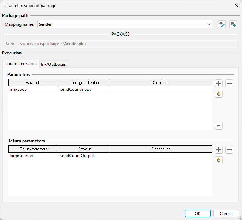Click the sendCountOutput save-in cell

coord(84,156)
